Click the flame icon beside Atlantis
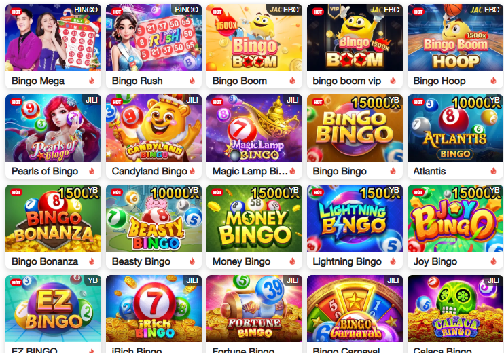 pos(494,171)
